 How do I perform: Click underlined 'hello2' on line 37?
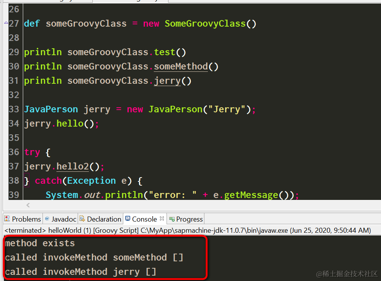(73, 166)
